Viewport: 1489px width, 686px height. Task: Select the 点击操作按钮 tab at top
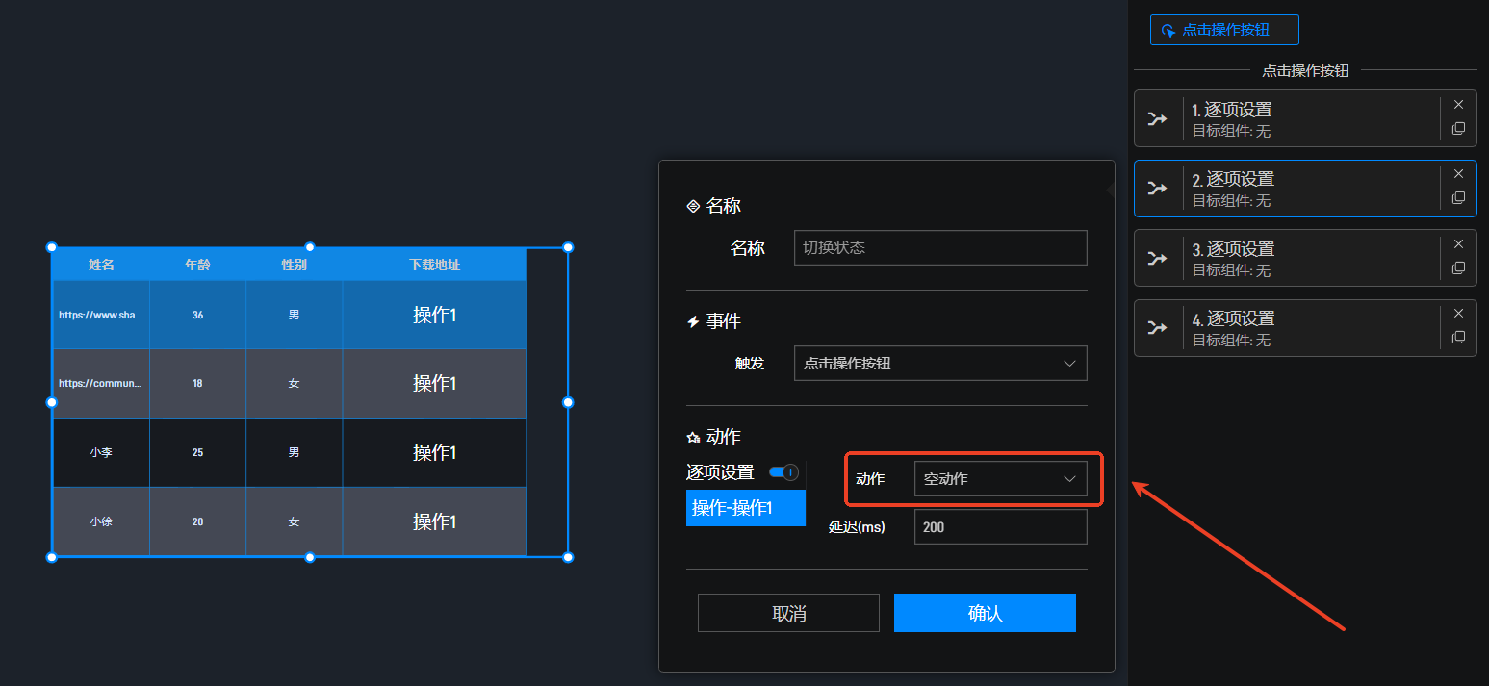pos(1224,30)
